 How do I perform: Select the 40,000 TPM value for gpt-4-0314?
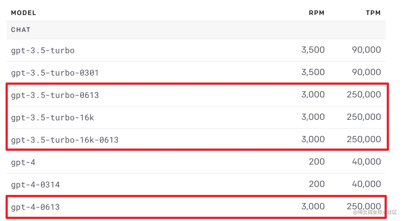coord(366,184)
